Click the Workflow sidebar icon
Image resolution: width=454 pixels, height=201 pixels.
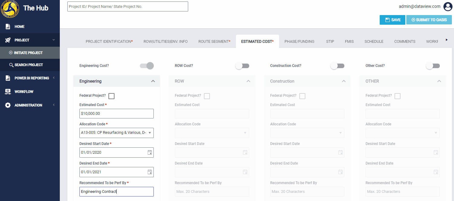point(8,92)
